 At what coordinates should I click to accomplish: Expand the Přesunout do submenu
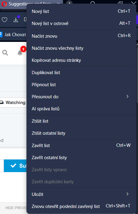[127, 96]
